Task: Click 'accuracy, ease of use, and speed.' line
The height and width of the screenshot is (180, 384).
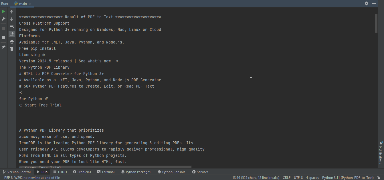Action: coord(57,137)
